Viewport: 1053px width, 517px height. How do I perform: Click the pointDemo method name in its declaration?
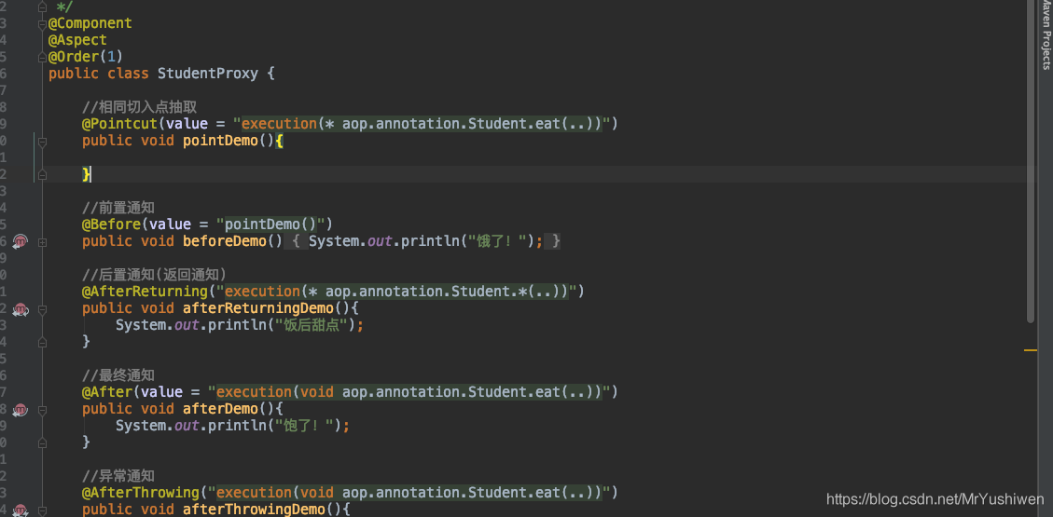pyautogui.click(x=220, y=141)
